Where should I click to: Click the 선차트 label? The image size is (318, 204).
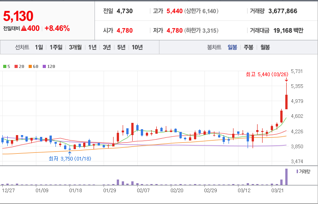(x=22, y=47)
